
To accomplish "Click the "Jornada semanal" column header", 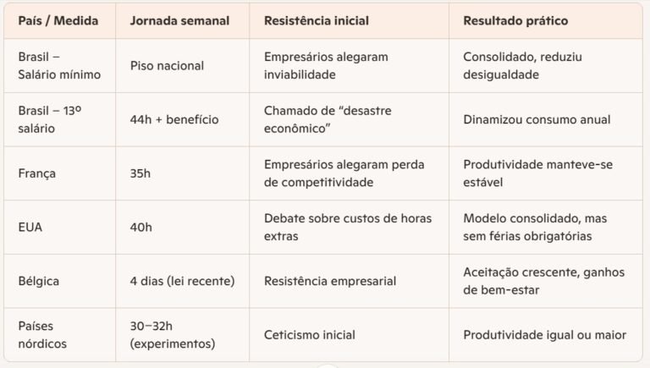I will [179, 20].
